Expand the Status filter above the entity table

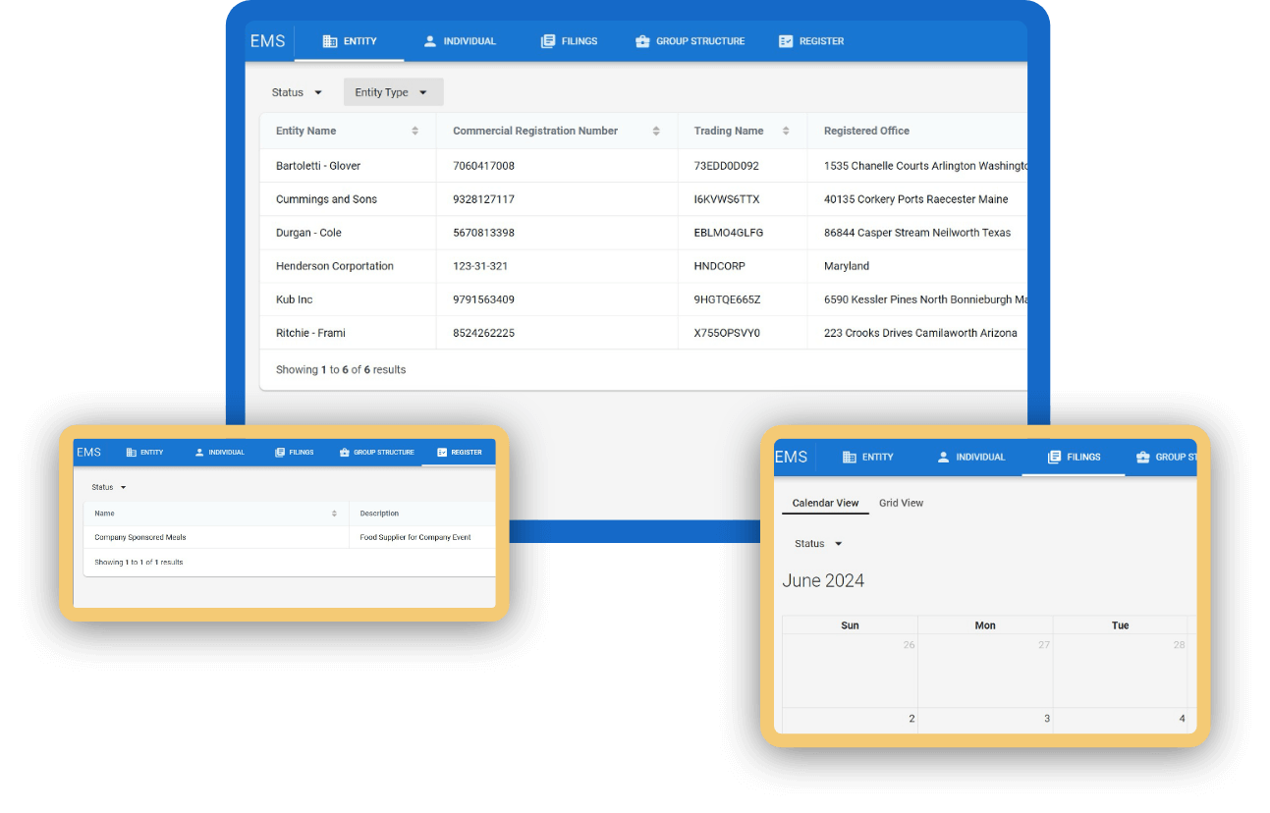(297, 92)
